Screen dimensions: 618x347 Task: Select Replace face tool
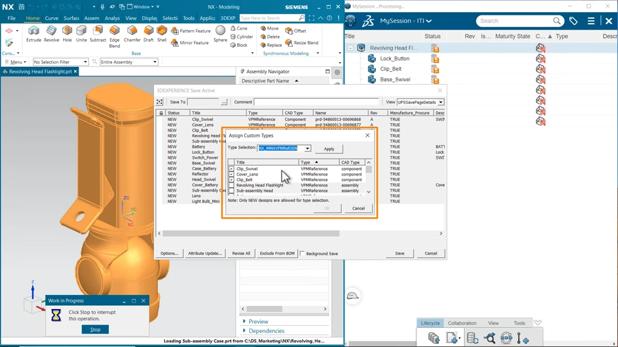271,45
